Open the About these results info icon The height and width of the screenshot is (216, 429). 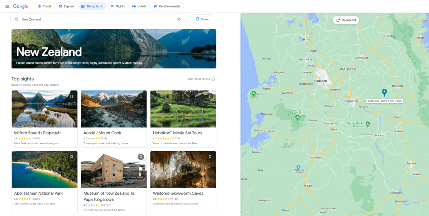click(x=213, y=79)
